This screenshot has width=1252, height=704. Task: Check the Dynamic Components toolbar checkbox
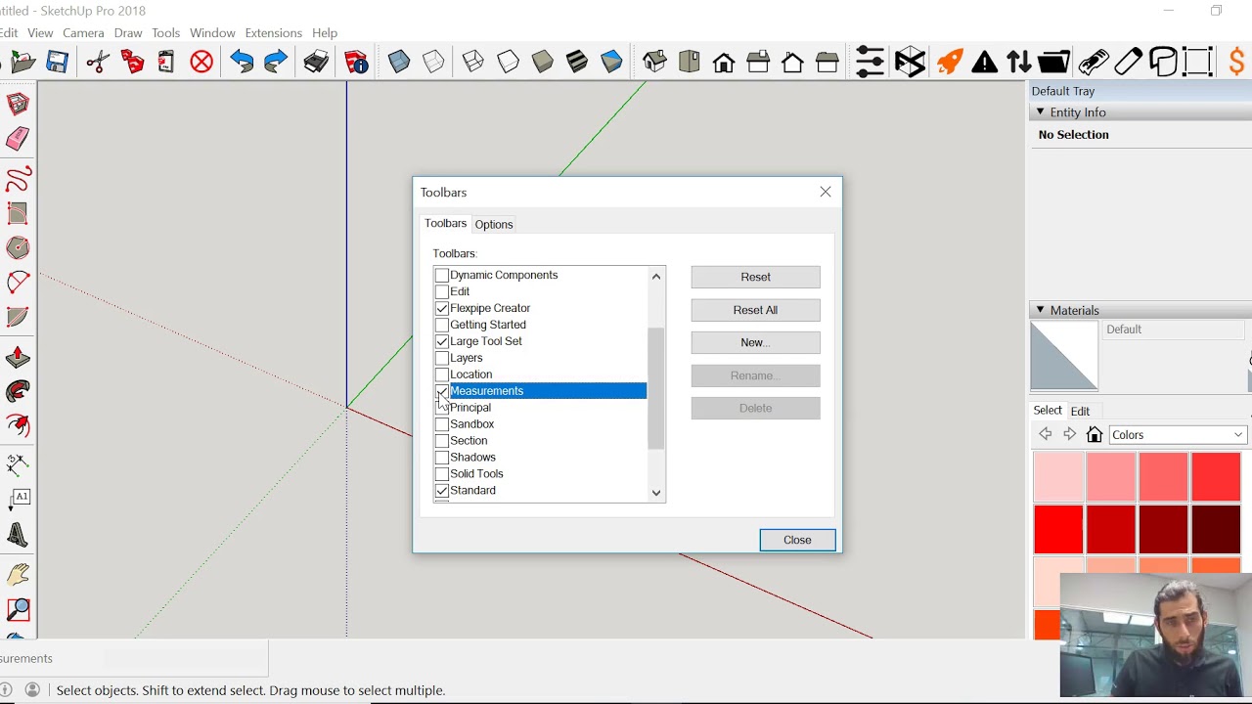(x=442, y=276)
